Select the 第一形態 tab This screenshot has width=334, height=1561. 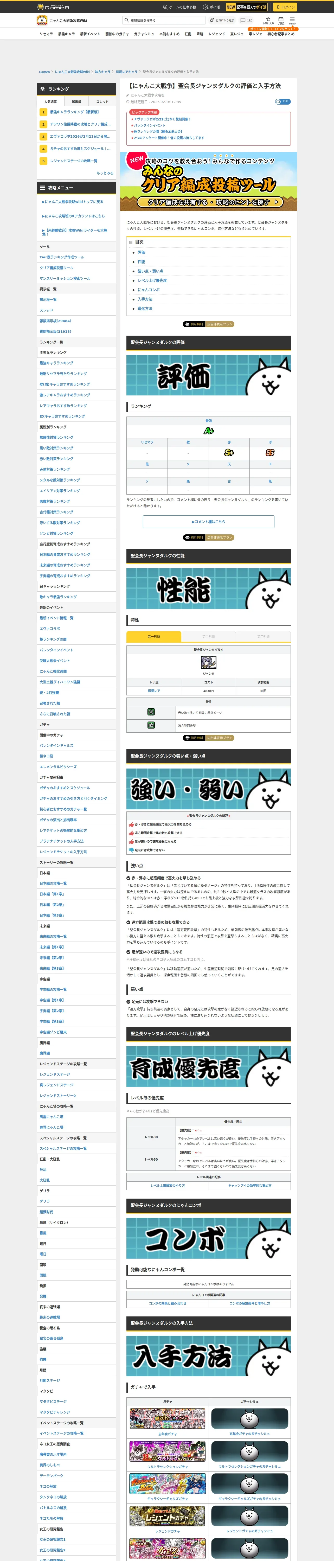point(154,637)
